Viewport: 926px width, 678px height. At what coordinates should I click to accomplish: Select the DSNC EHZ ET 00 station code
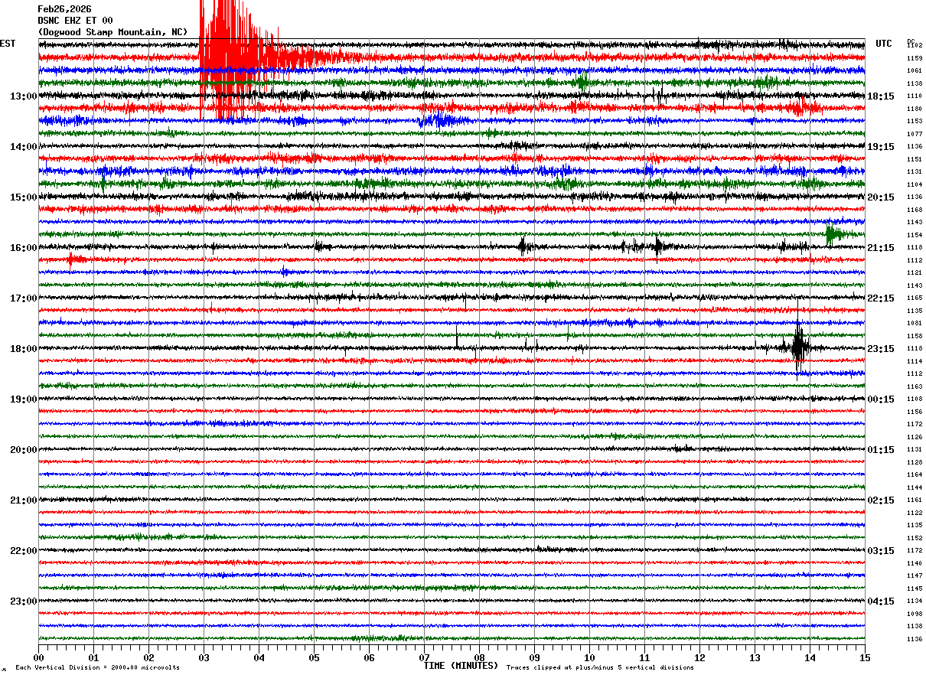tap(75, 21)
